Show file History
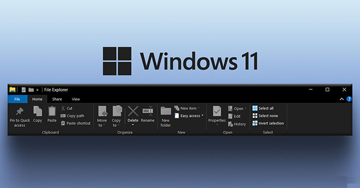 (x=237, y=124)
